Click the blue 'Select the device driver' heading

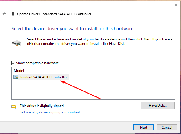point(73,29)
